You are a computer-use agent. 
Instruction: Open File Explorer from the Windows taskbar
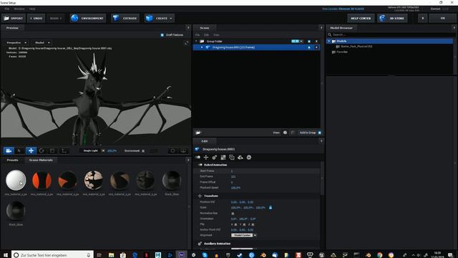tap(112, 255)
